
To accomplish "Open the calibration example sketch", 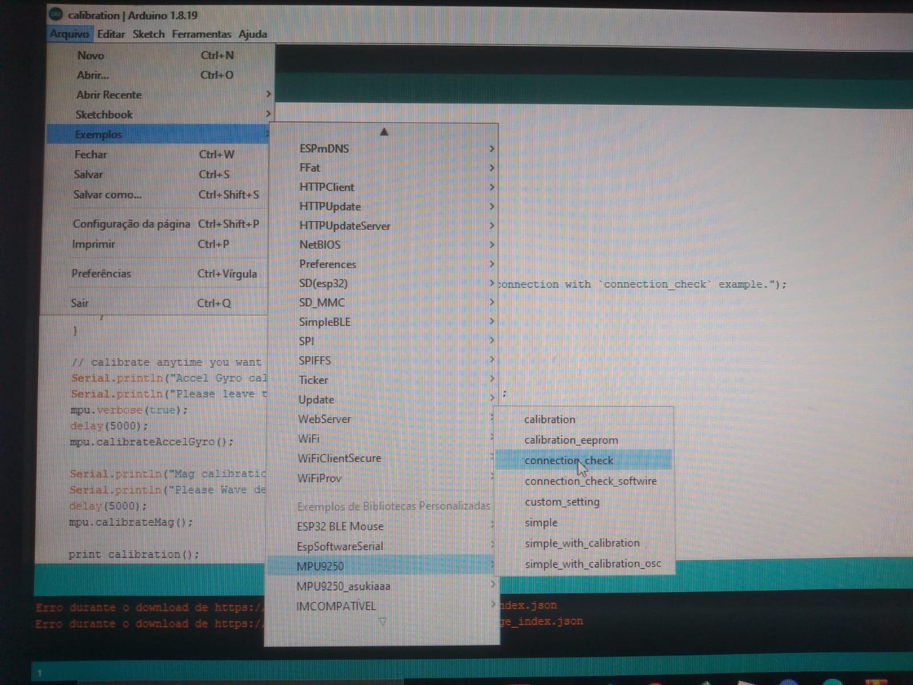I will coord(584,420).
